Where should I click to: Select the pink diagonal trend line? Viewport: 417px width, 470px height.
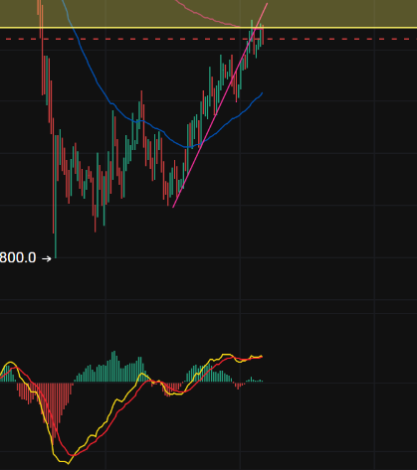220,105
